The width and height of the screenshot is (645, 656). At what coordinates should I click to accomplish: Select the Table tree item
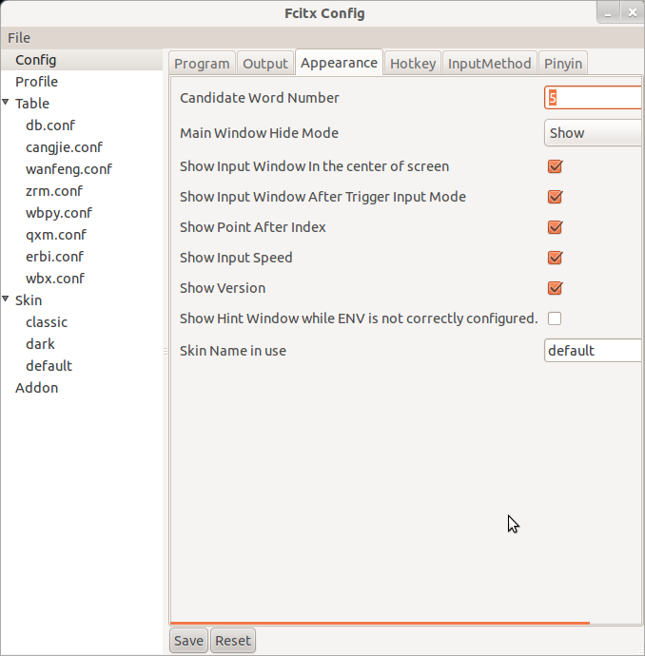(x=32, y=104)
